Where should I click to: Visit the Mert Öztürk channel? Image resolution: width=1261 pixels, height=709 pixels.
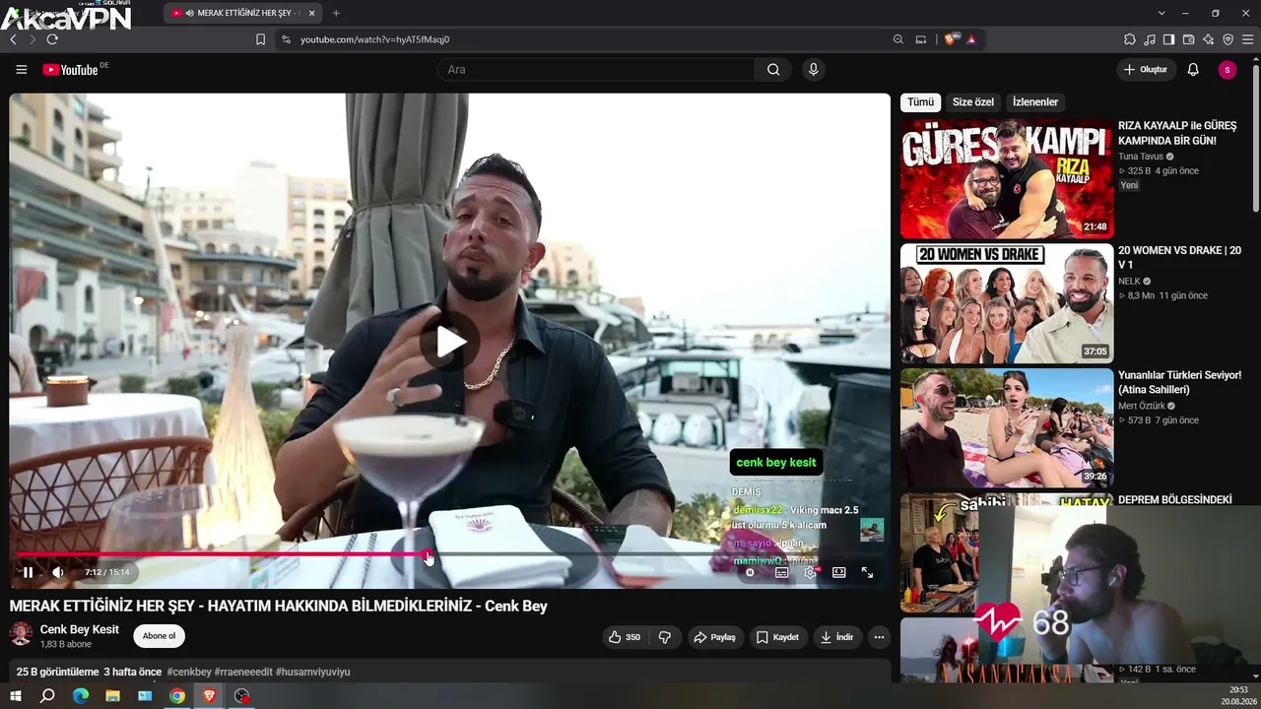click(1142, 406)
